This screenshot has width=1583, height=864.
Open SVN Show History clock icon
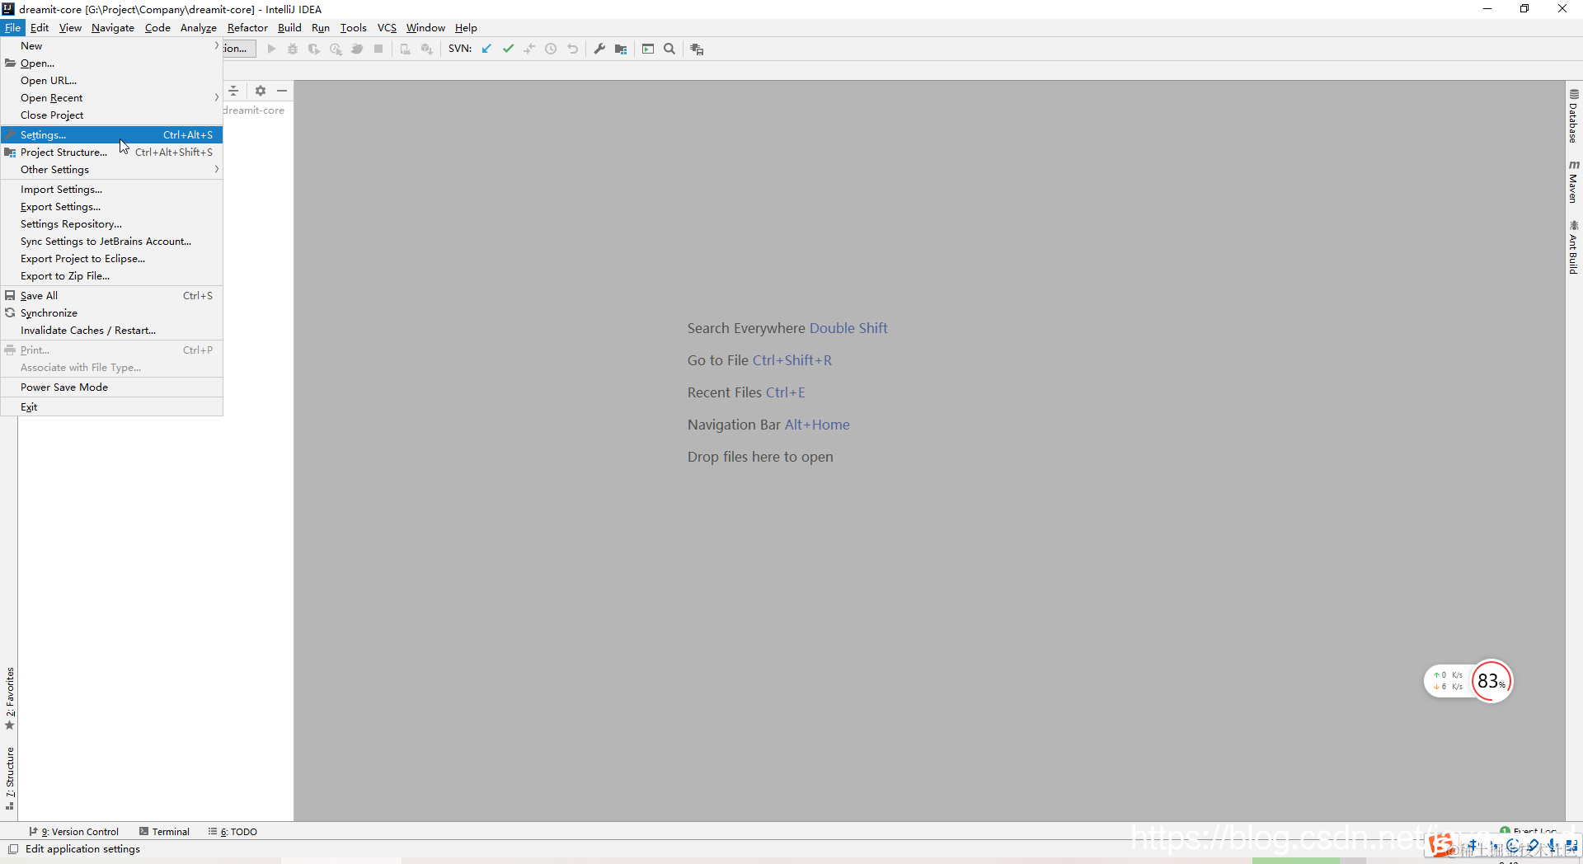pyautogui.click(x=551, y=49)
